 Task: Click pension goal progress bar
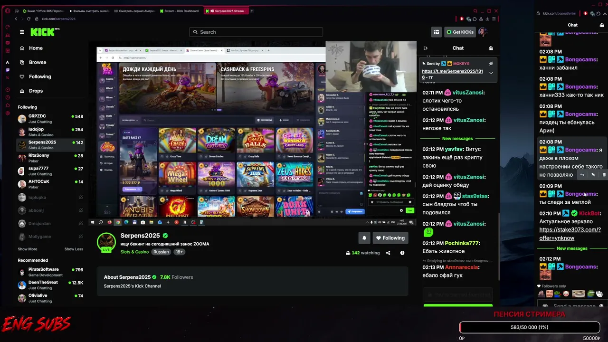530,327
